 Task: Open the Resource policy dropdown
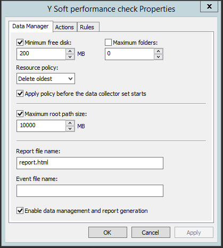[x=46, y=79]
